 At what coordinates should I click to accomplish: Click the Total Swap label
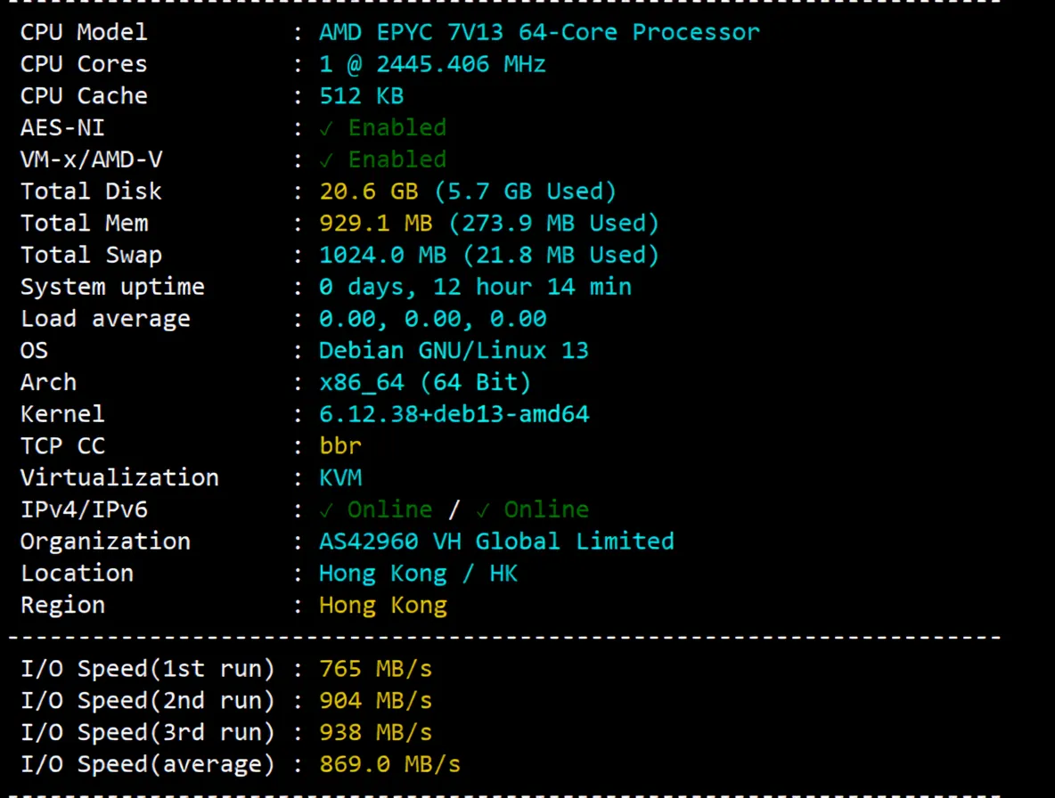[x=91, y=255]
